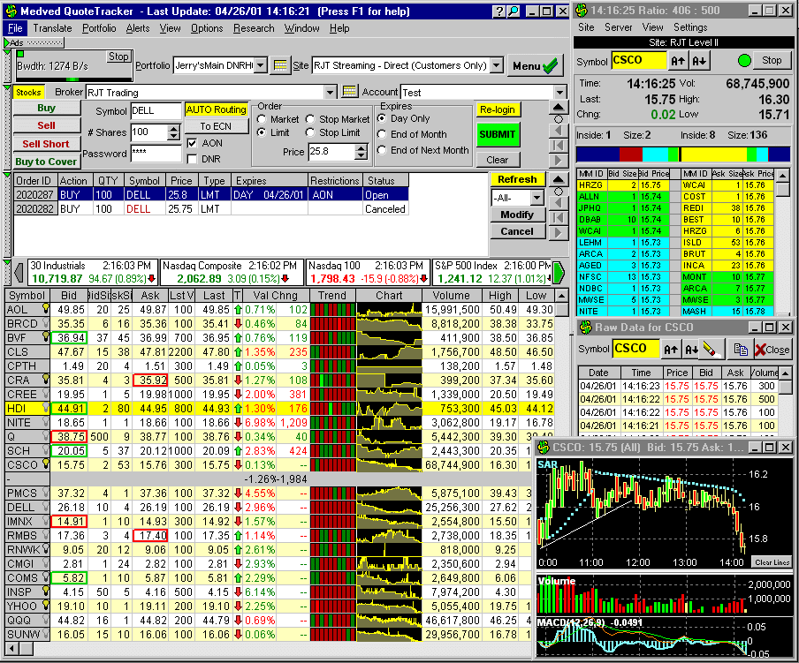Screen dimensions: 799x663
Task: Open the Alerts menu
Action: tap(137, 28)
